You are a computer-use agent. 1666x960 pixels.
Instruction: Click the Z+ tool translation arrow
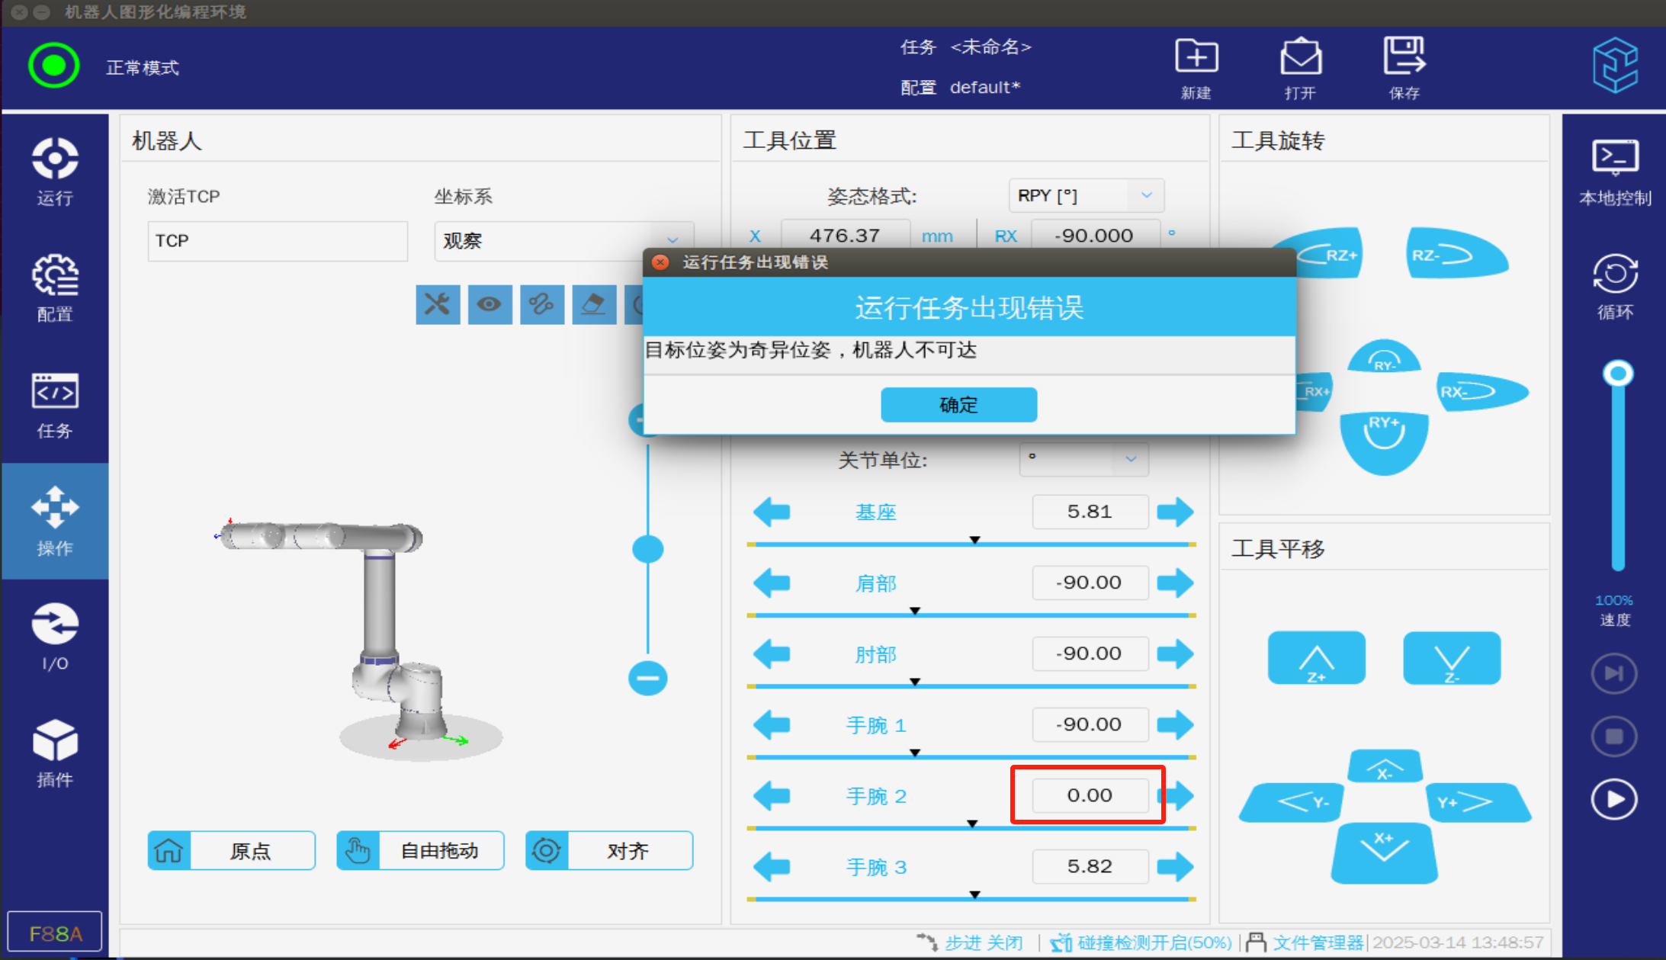(x=1316, y=658)
